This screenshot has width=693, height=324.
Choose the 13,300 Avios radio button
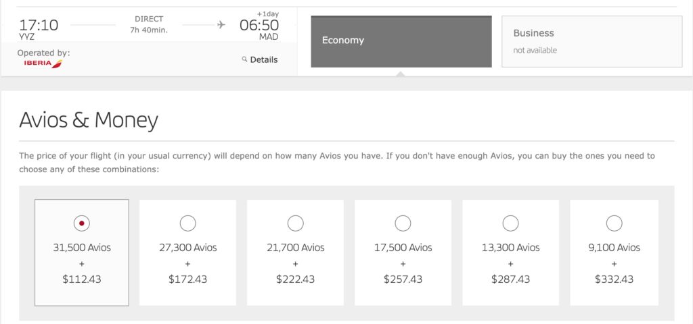[510, 222]
